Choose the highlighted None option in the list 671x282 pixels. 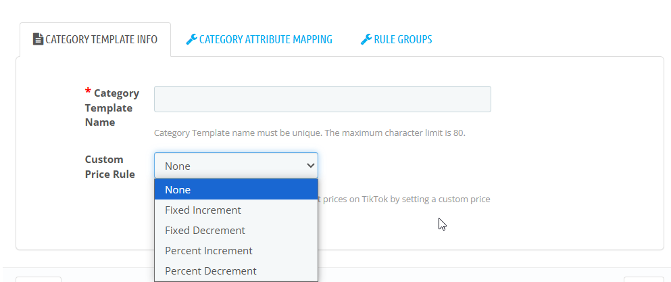click(236, 189)
